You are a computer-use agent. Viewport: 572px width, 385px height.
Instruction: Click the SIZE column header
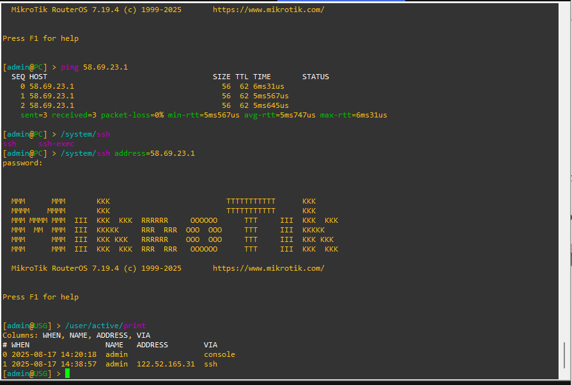222,77
